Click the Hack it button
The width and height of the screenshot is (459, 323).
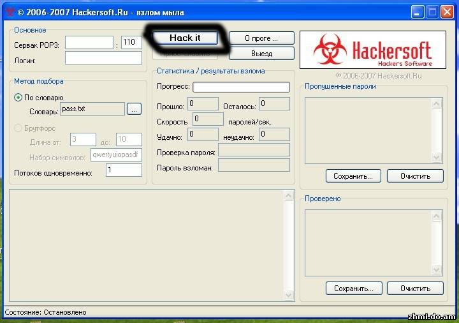point(185,38)
